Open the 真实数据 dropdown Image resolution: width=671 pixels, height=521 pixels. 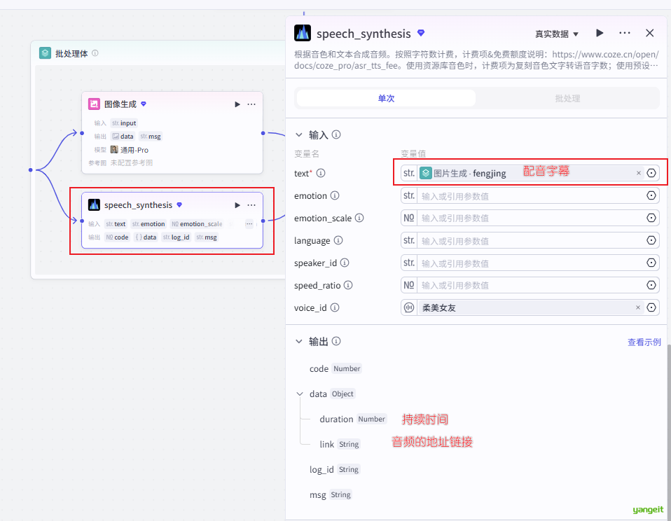[557, 34]
